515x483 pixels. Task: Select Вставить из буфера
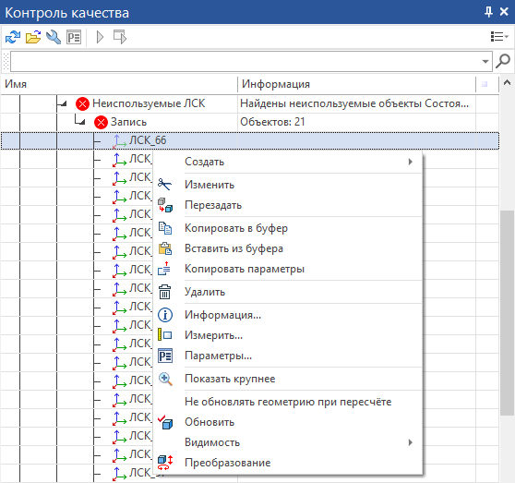coord(287,248)
